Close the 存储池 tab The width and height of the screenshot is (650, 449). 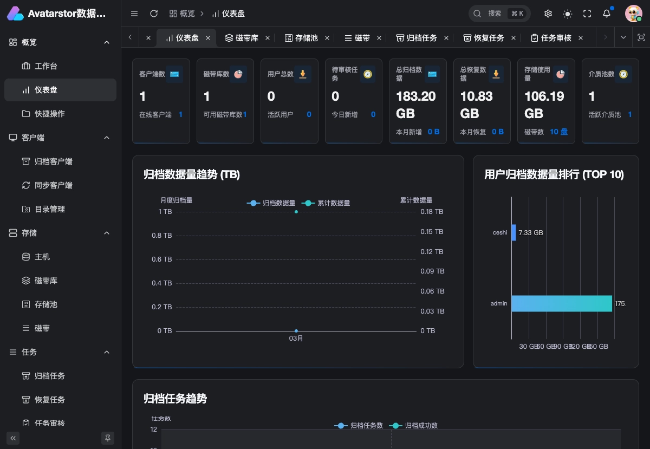pyautogui.click(x=327, y=38)
